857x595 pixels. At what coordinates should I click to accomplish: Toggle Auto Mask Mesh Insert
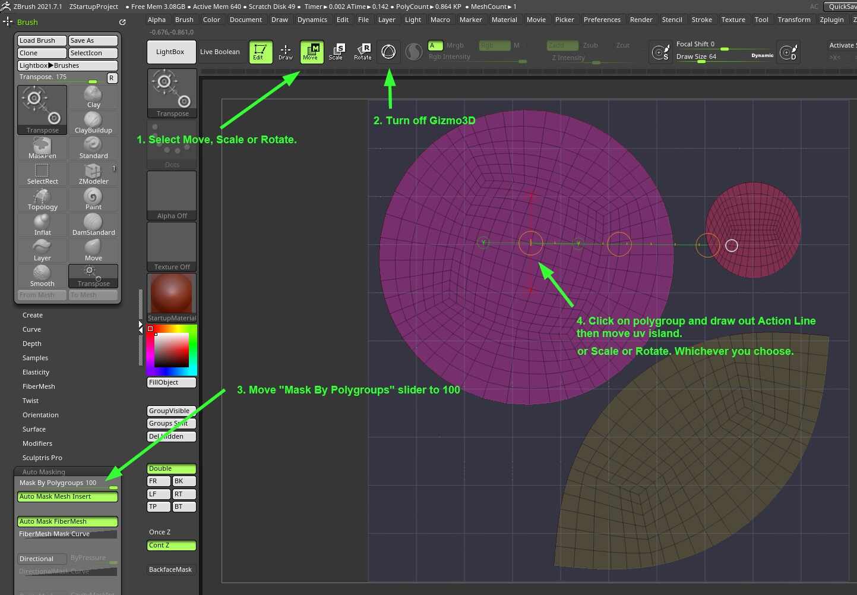[68, 497]
